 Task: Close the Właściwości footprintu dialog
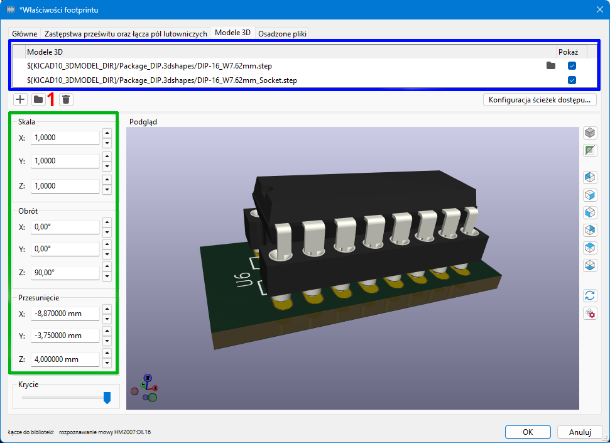[x=599, y=9]
